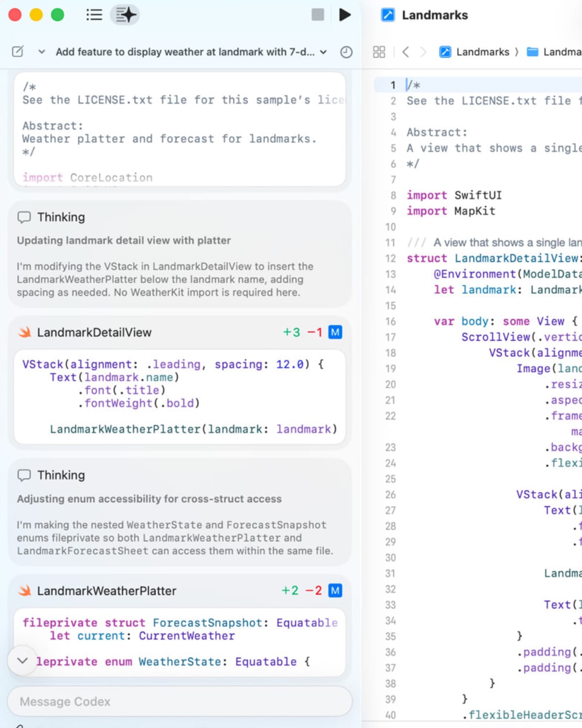582x728 pixels.
Task: Collapse the first Thinking section
Action: [x=61, y=217]
